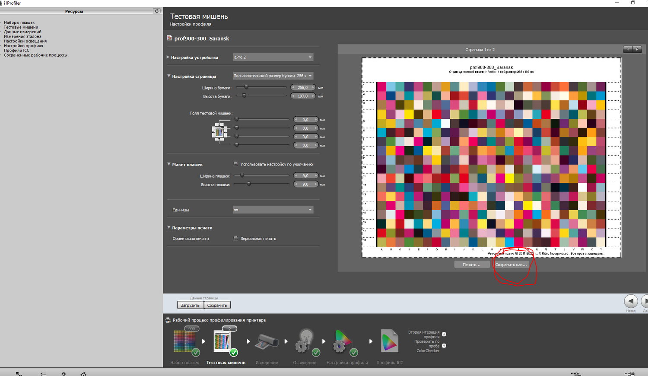
Task: Click the Назад round arrow button
Action: click(x=631, y=301)
